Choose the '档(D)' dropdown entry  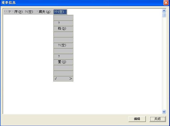click(63, 28)
